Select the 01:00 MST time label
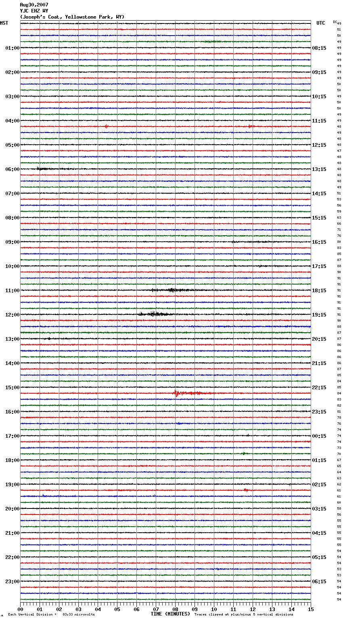 [x=13, y=48]
